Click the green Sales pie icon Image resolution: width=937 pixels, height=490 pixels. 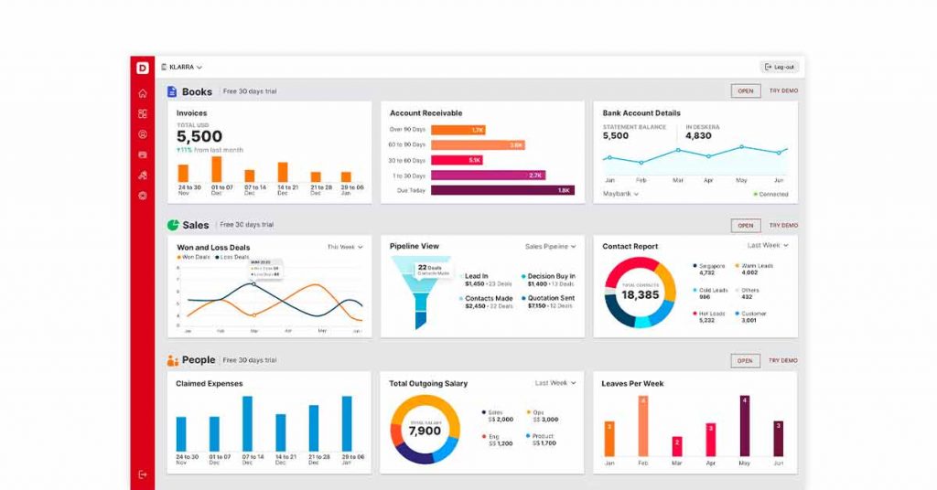(173, 225)
